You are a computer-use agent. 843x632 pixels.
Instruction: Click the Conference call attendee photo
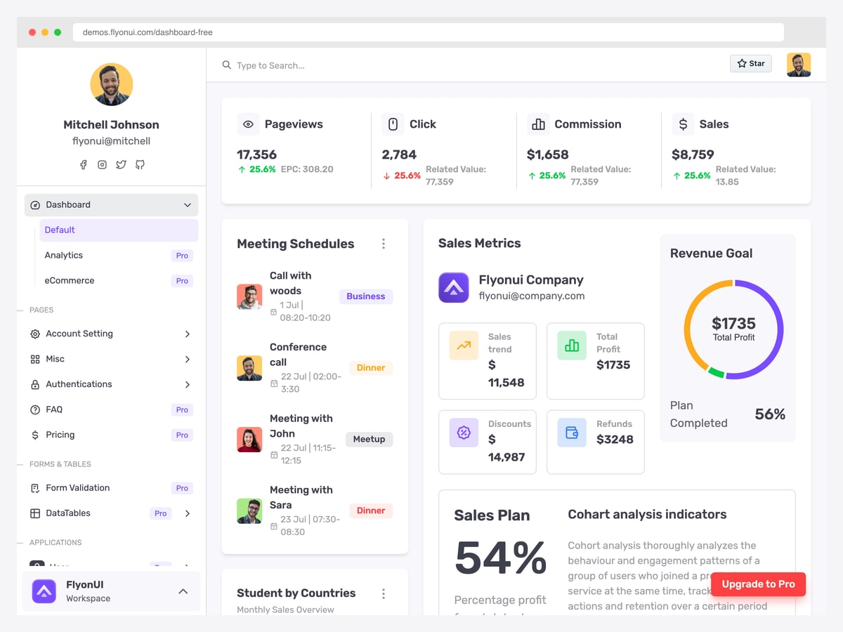pyautogui.click(x=249, y=368)
